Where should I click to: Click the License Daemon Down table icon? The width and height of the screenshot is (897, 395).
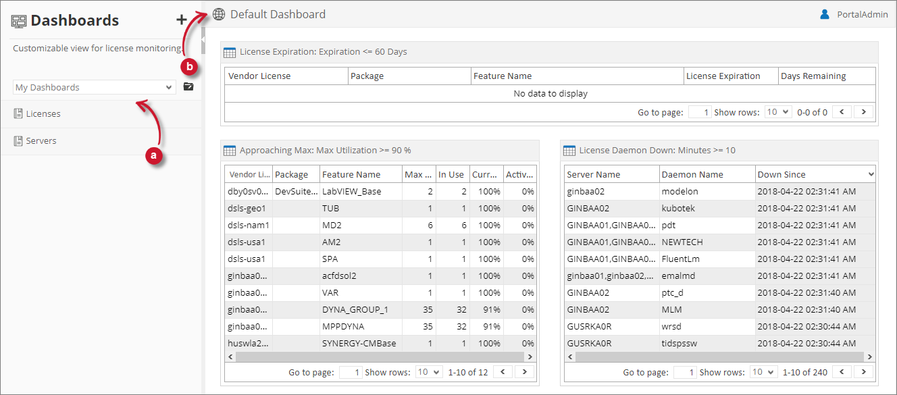[569, 151]
